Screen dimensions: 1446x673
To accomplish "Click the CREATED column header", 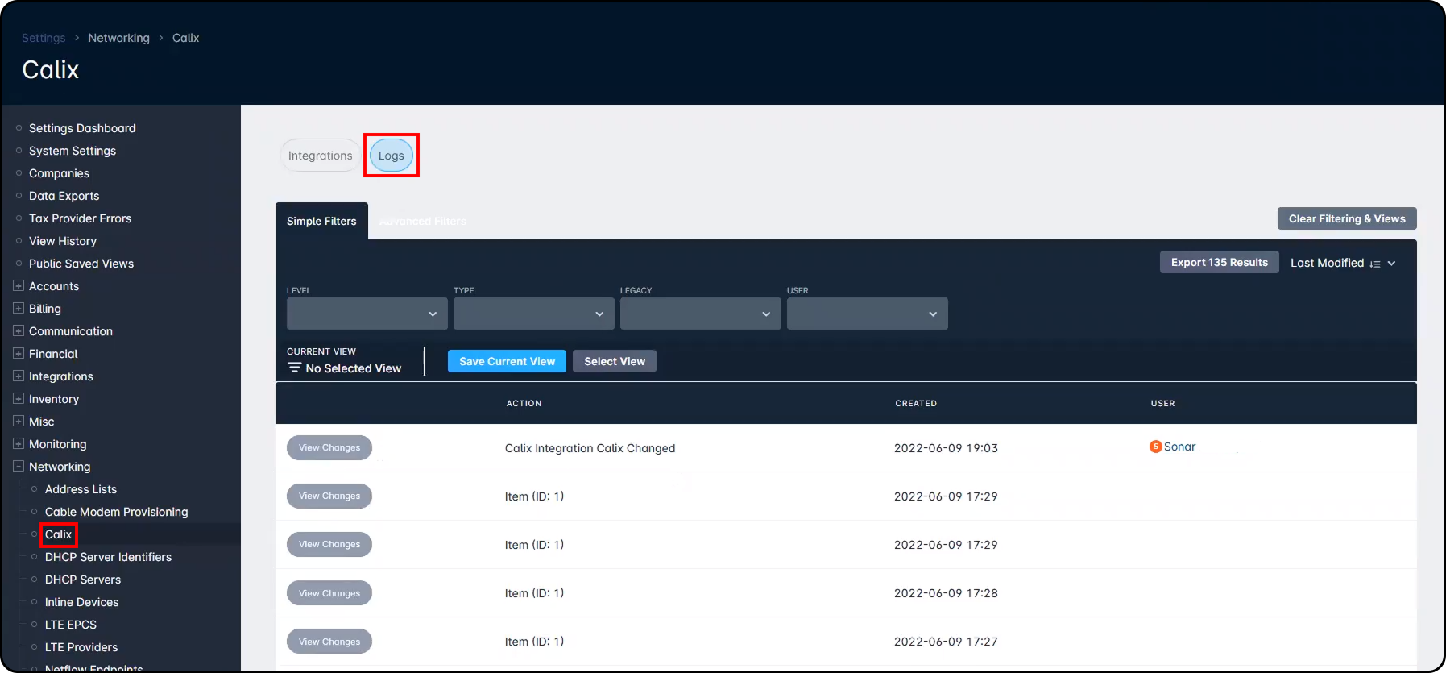I will pos(916,403).
